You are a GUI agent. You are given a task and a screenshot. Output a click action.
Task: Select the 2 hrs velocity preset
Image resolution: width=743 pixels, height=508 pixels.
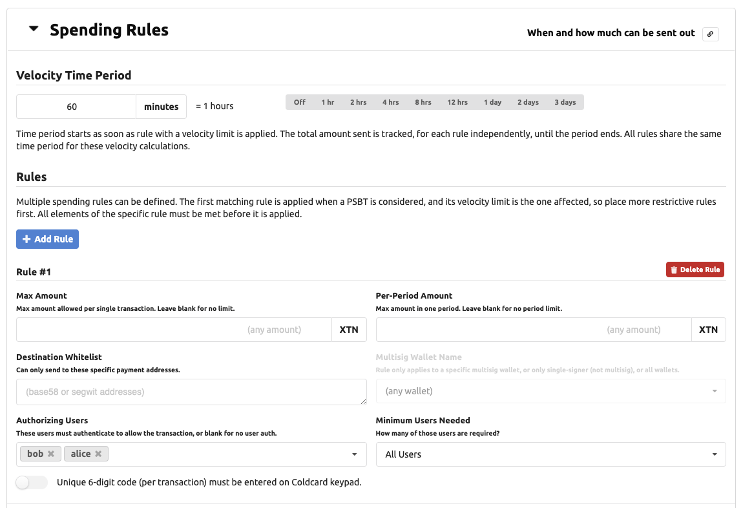[358, 102]
